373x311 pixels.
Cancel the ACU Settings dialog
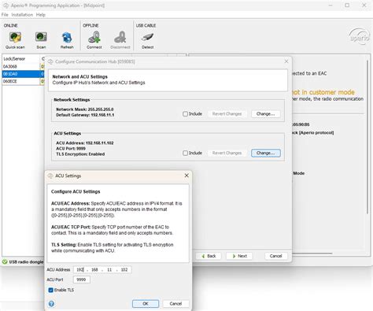tap(175, 304)
